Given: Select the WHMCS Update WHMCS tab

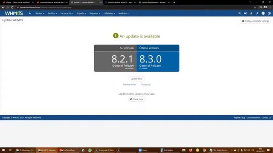Looking at the screenshot, I should click(86, 3).
